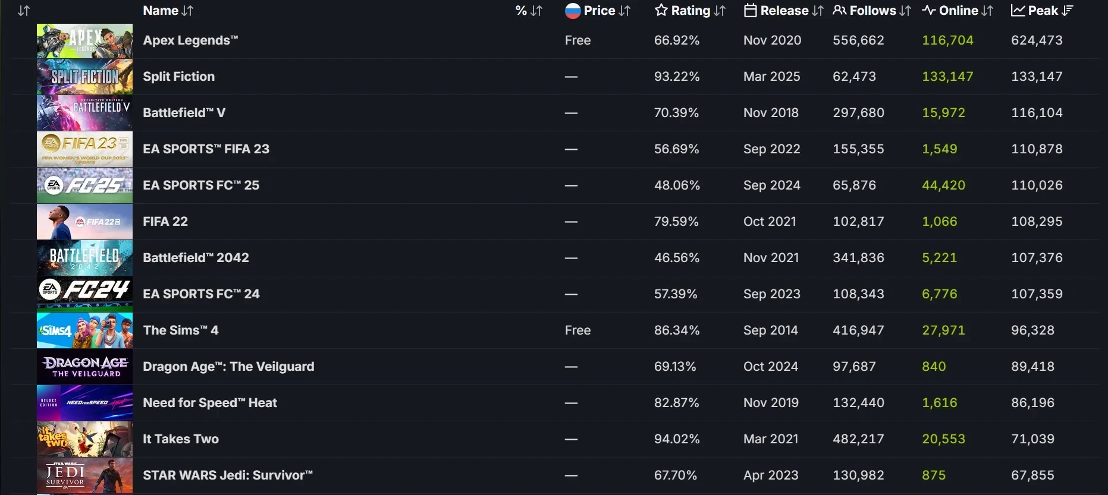Click the Russian flag icon beside Price
The width and height of the screenshot is (1108, 495).
click(x=573, y=11)
